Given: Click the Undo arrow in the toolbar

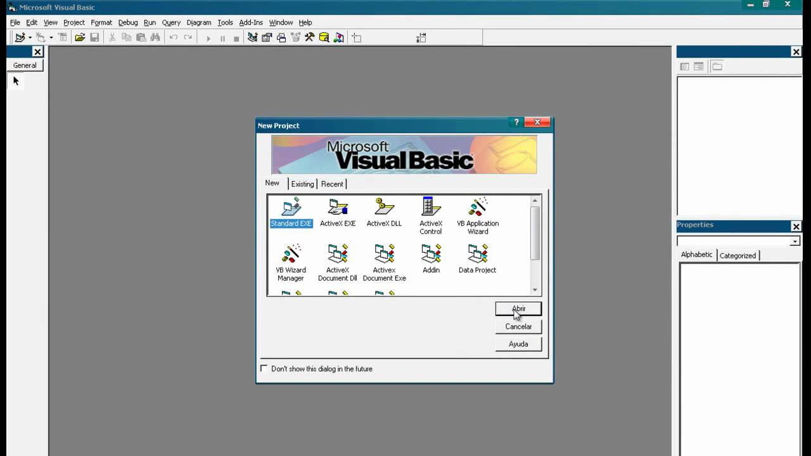Looking at the screenshot, I should coord(173,38).
